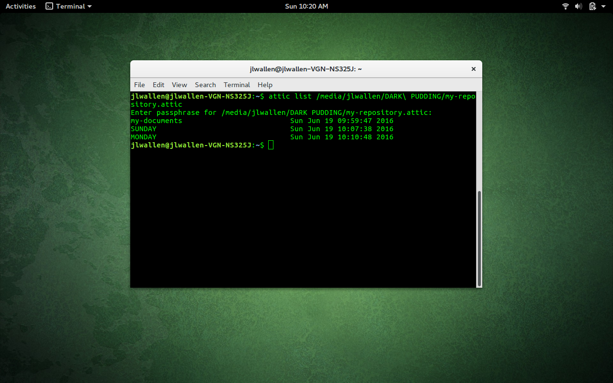The height and width of the screenshot is (383, 613).
Task: Expand the system menu arrow
Action: pyautogui.click(x=603, y=6)
